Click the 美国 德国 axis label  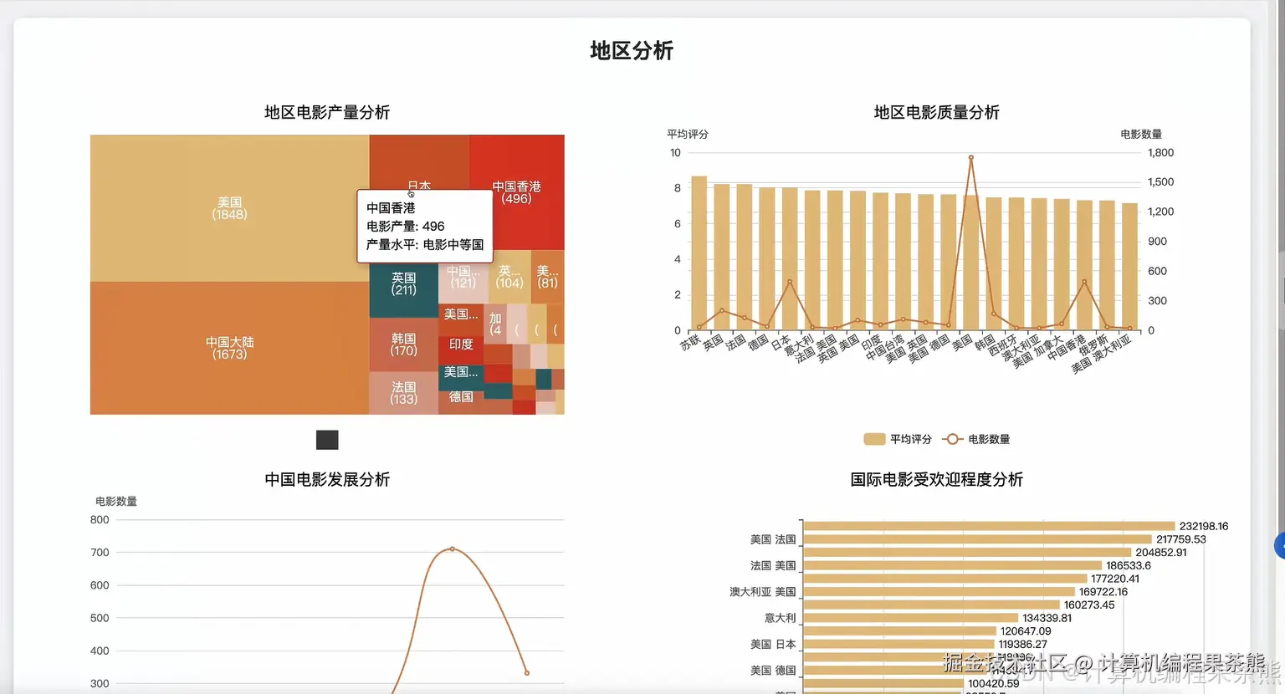[773, 671]
